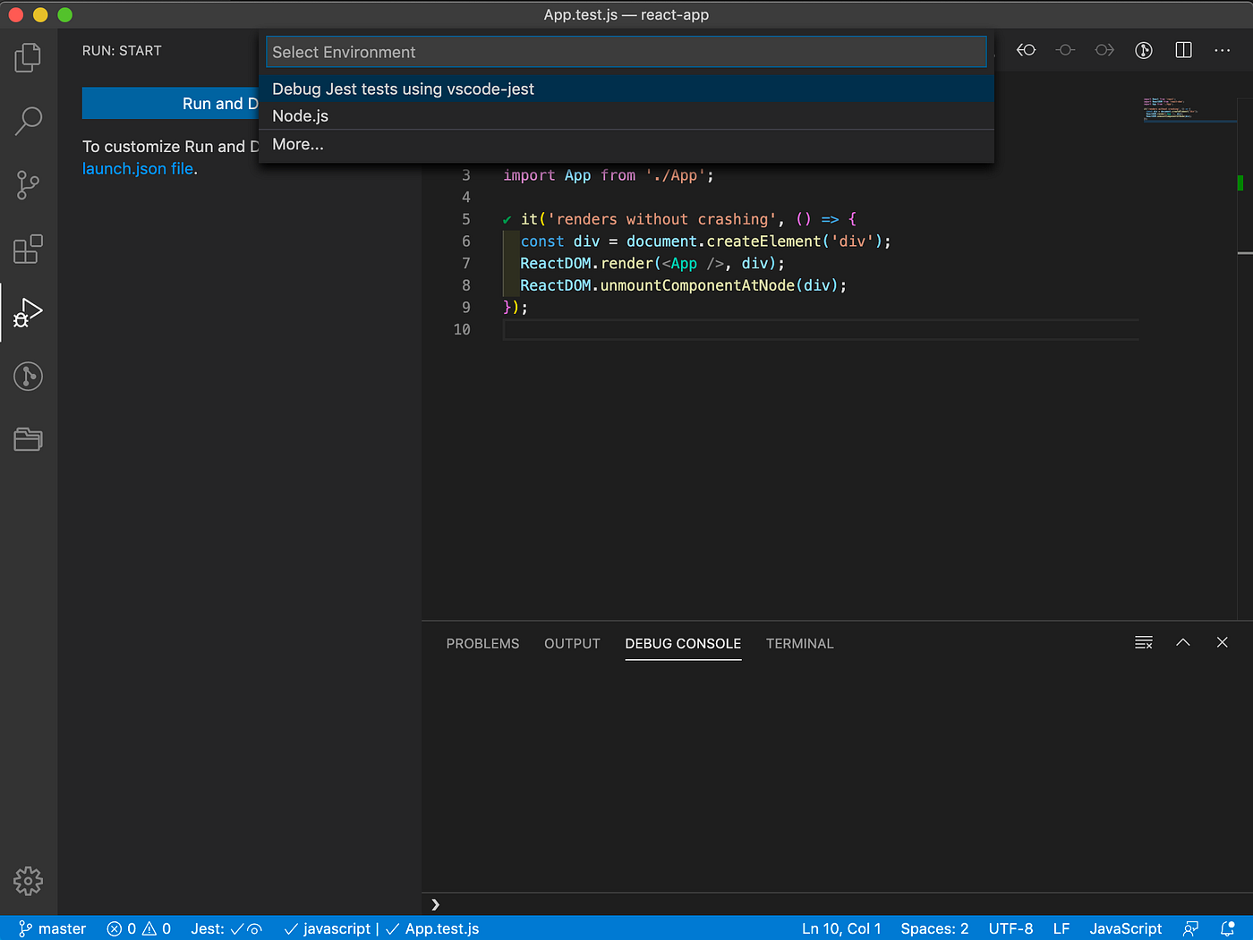The image size is (1253, 940).
Task: Open the Explorer view in activity bar
Action: click(x=28, y=58)
